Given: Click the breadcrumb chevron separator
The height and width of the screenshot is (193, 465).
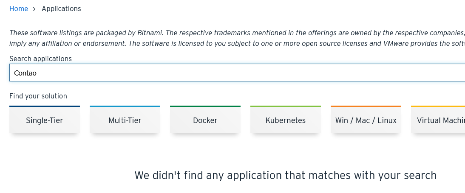Looking at the screenshot, I should point(34,9).
